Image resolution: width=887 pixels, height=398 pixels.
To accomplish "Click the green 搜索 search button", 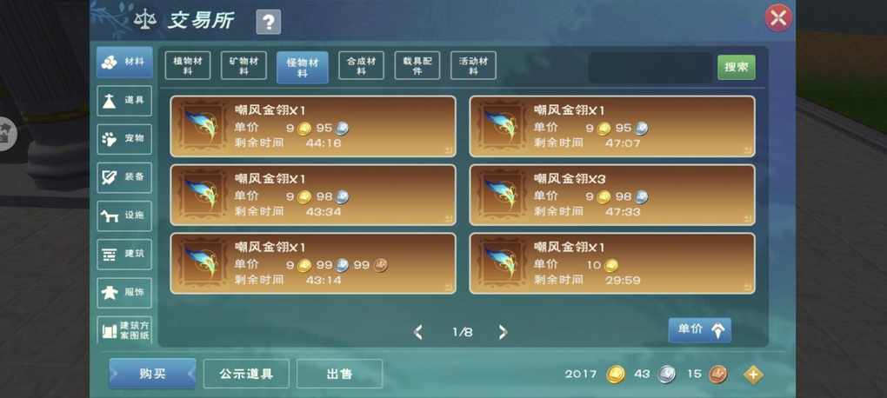I will [x=737, y=67].
